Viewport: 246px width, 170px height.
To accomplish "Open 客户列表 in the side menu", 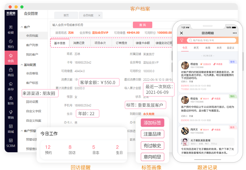I will point(32,45).
